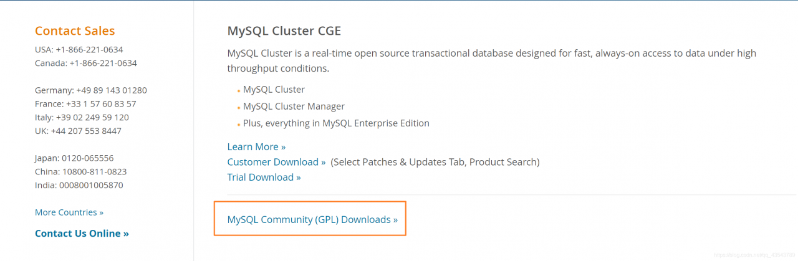Click the China phone number line
Screen dimensions: 798x261
(80, 172)
